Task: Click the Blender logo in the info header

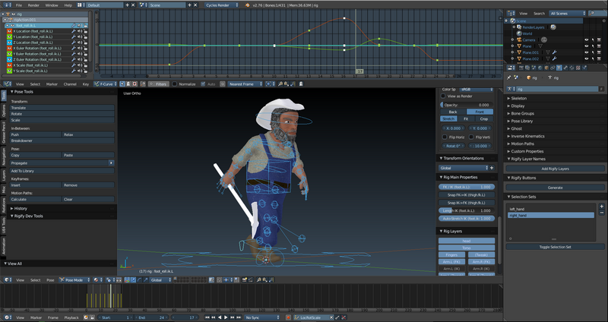Action: 247,5
